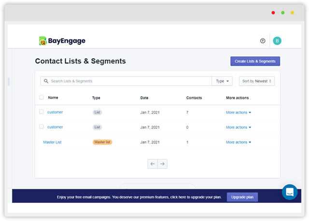The width and height of the screenshot is (309, 221).
Task: Open the B user avatar menu
Action: [277, 41]
